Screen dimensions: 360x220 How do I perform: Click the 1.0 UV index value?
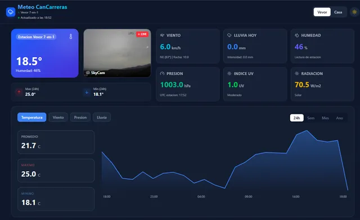[x=236, y=85]
